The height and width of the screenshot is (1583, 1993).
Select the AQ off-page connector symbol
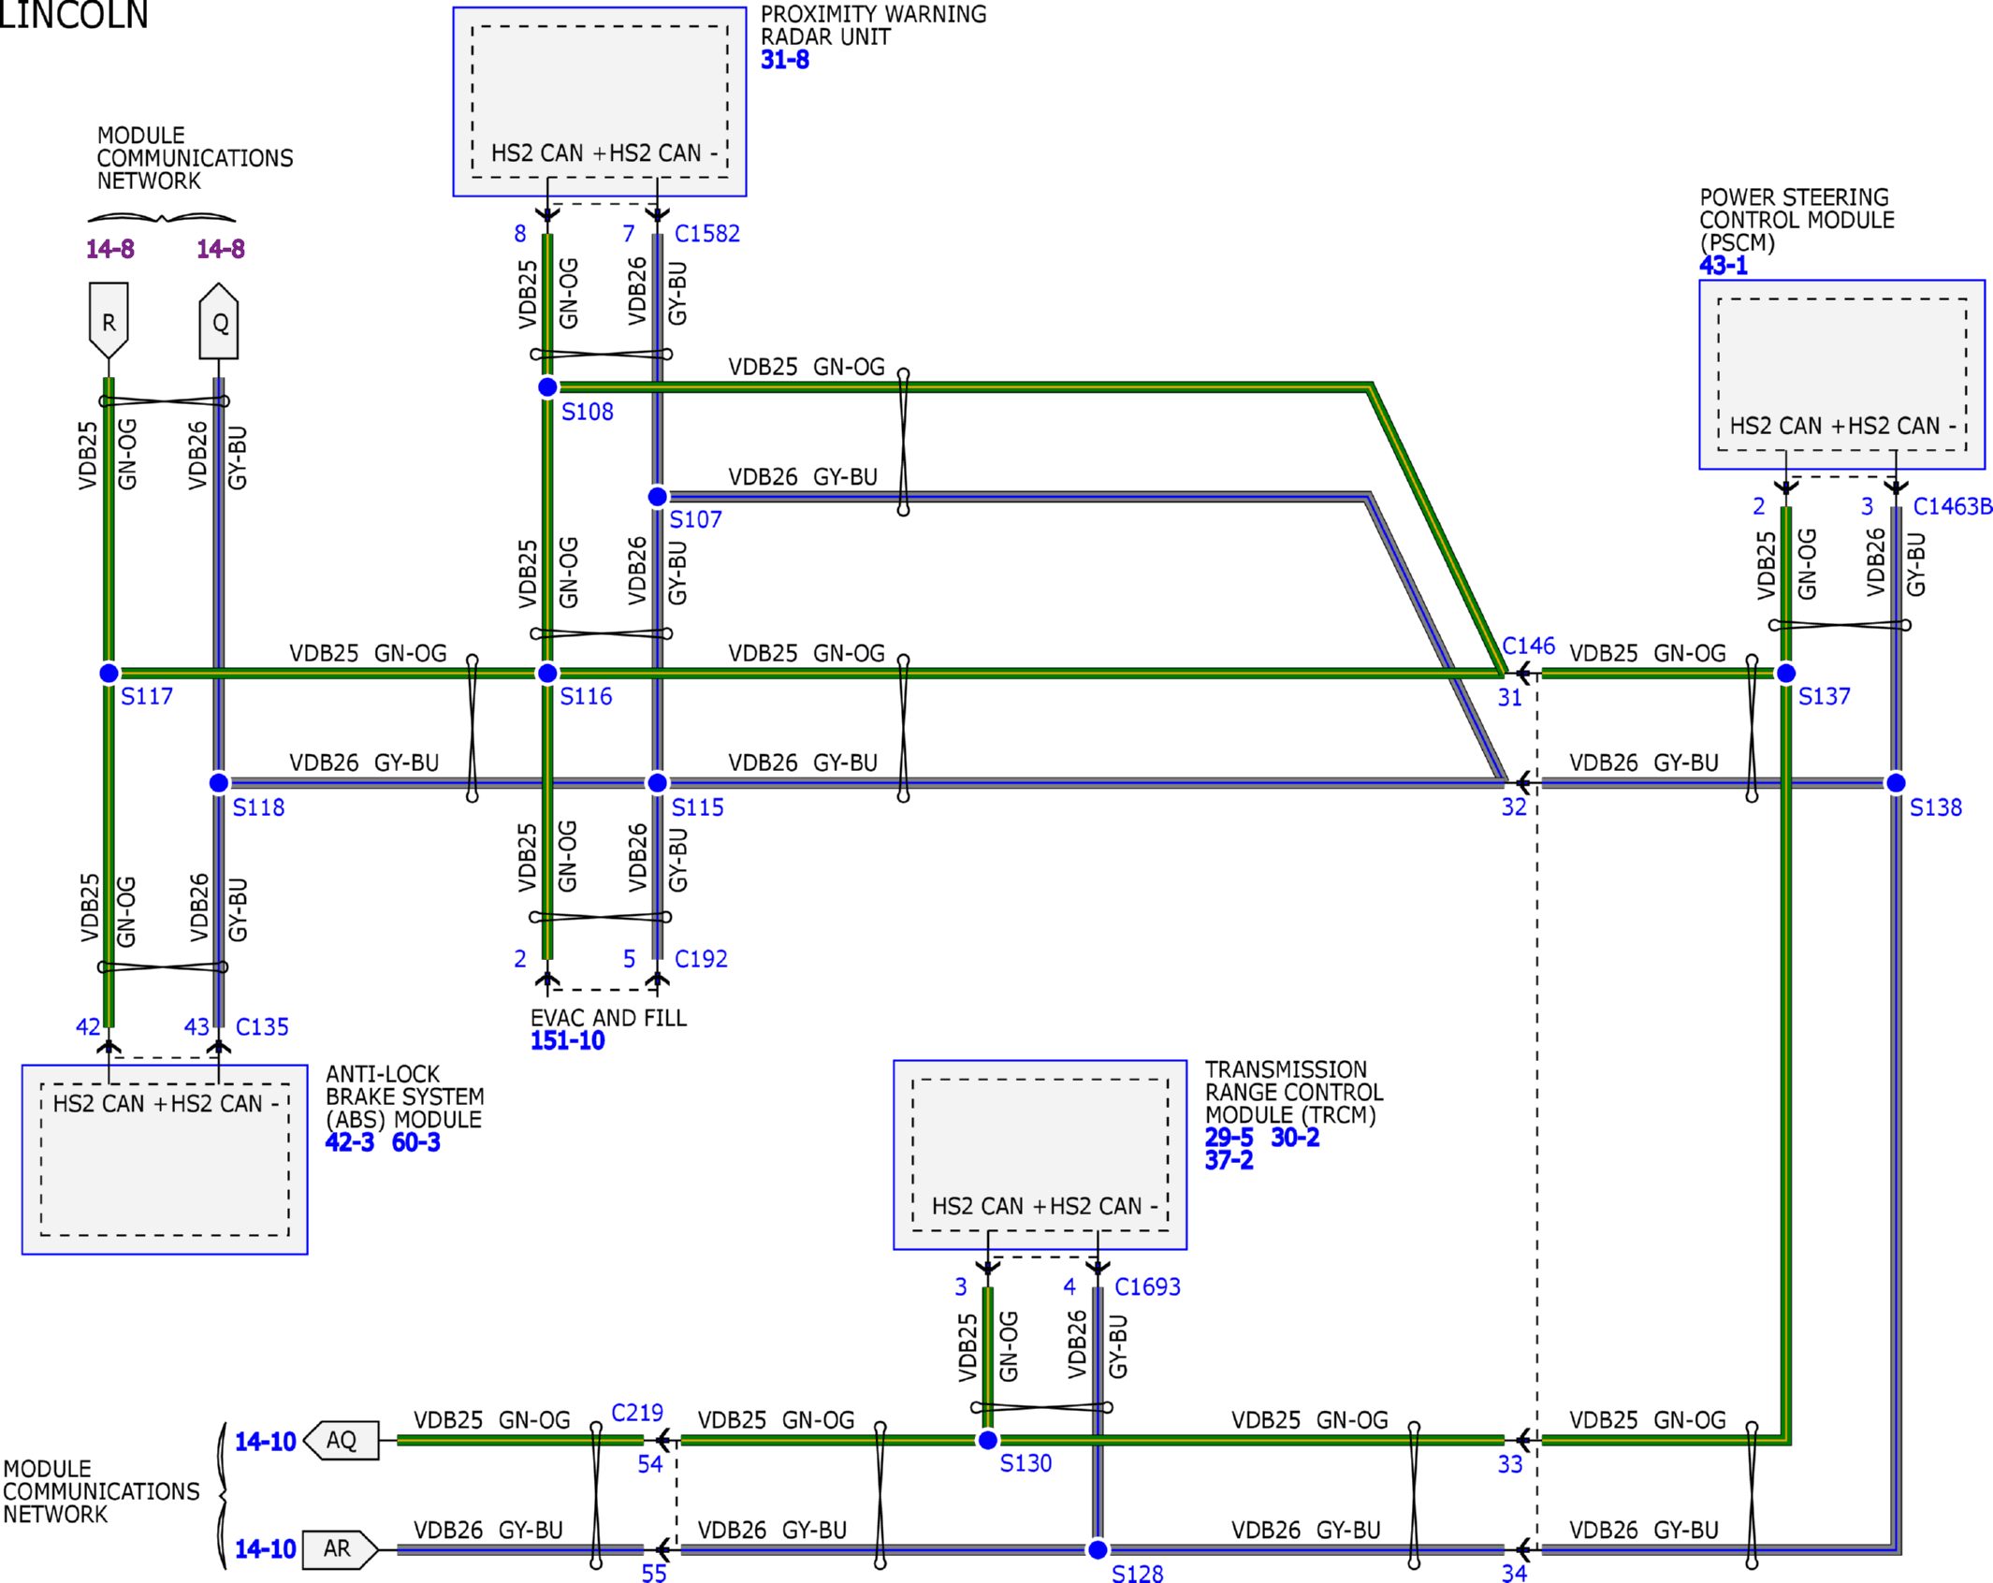click(x=342, y=1440)
